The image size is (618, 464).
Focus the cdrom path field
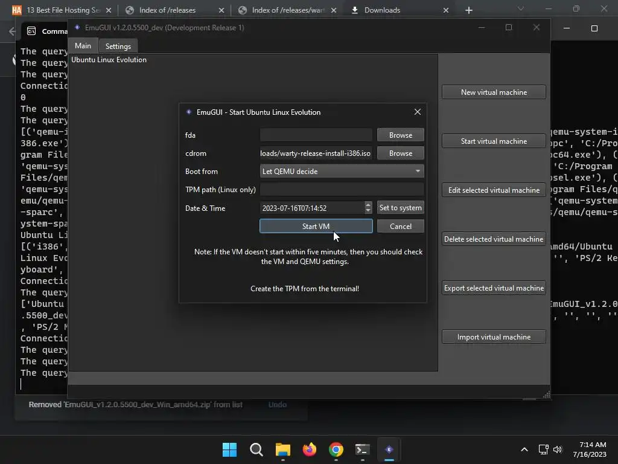click(x=316, y=153)
